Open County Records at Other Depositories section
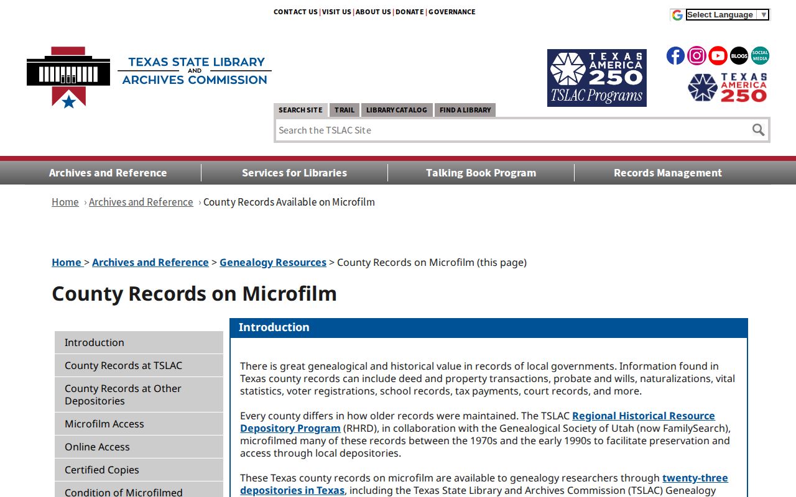Screen dimensions: 796x497 tap(139, 394)
